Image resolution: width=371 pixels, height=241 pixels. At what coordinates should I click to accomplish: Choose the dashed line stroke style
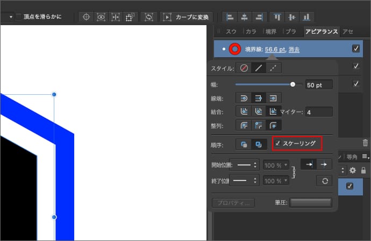pyautogui.click(x=273, y=68)
